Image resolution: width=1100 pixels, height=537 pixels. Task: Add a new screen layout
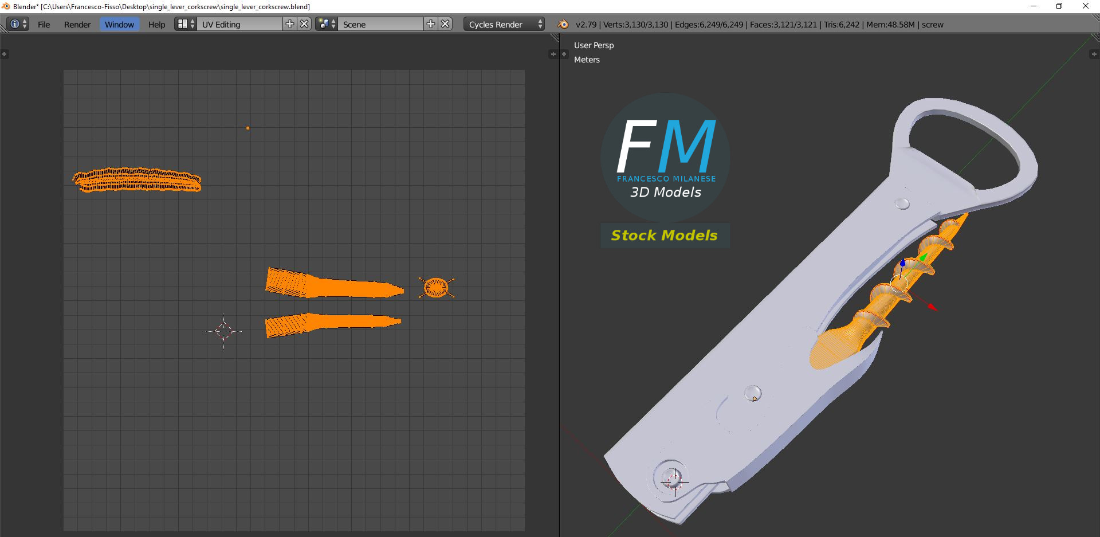click(290, 24)
